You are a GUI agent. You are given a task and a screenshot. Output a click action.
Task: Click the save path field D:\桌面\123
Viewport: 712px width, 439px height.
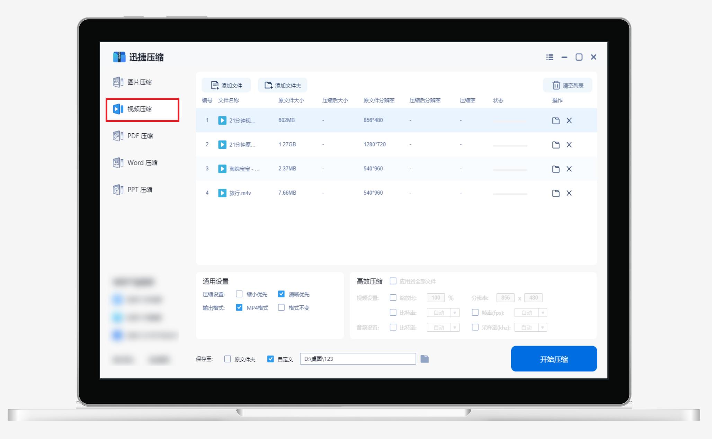click(358, 359)
